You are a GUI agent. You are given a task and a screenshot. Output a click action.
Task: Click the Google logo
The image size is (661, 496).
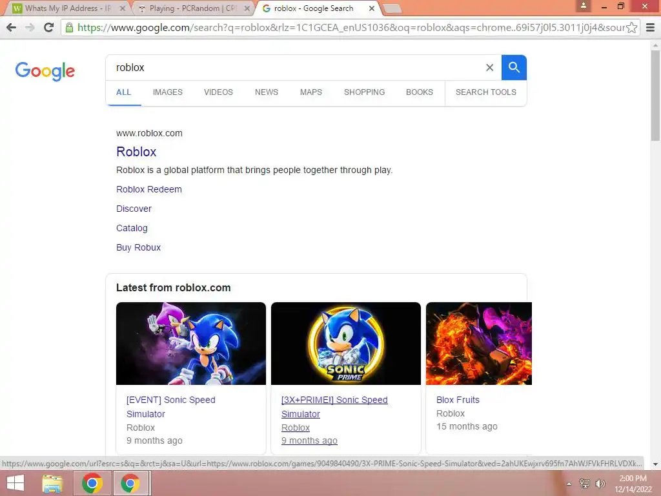click(x=45, y=71)
